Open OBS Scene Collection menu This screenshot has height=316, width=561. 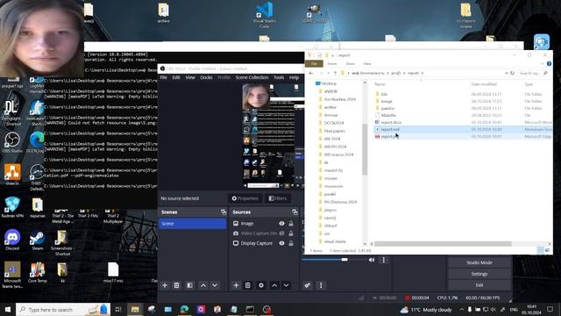click(252, 77)
